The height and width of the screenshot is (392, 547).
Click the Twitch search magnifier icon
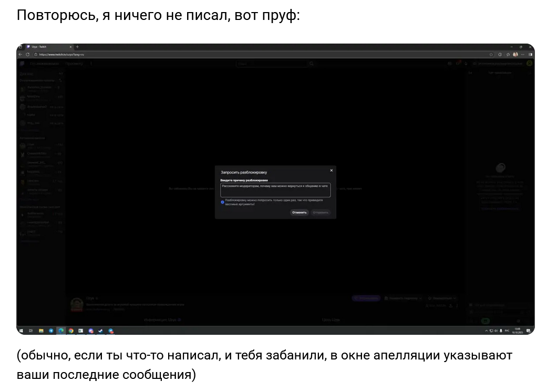coord(312,64)
